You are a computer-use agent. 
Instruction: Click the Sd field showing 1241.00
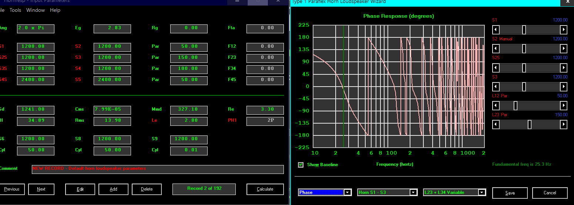(36, 110)
